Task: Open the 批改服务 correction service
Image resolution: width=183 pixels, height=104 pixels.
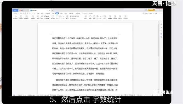Action: (x=26, y=17)
